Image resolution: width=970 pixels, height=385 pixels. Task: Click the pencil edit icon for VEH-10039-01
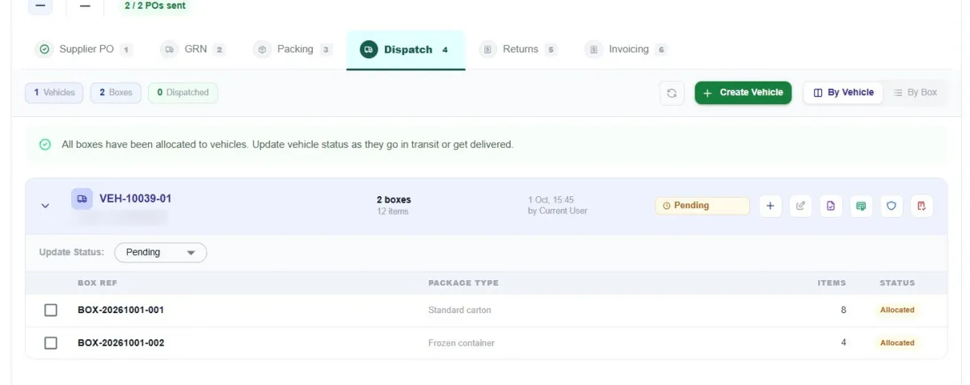800,206
